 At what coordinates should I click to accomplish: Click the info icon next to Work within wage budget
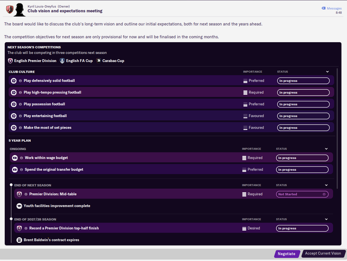click(x=21, y=158)
